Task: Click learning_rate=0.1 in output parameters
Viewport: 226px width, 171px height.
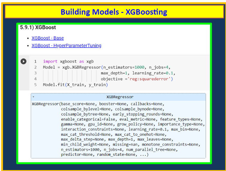Action: (x=147, y=130)
